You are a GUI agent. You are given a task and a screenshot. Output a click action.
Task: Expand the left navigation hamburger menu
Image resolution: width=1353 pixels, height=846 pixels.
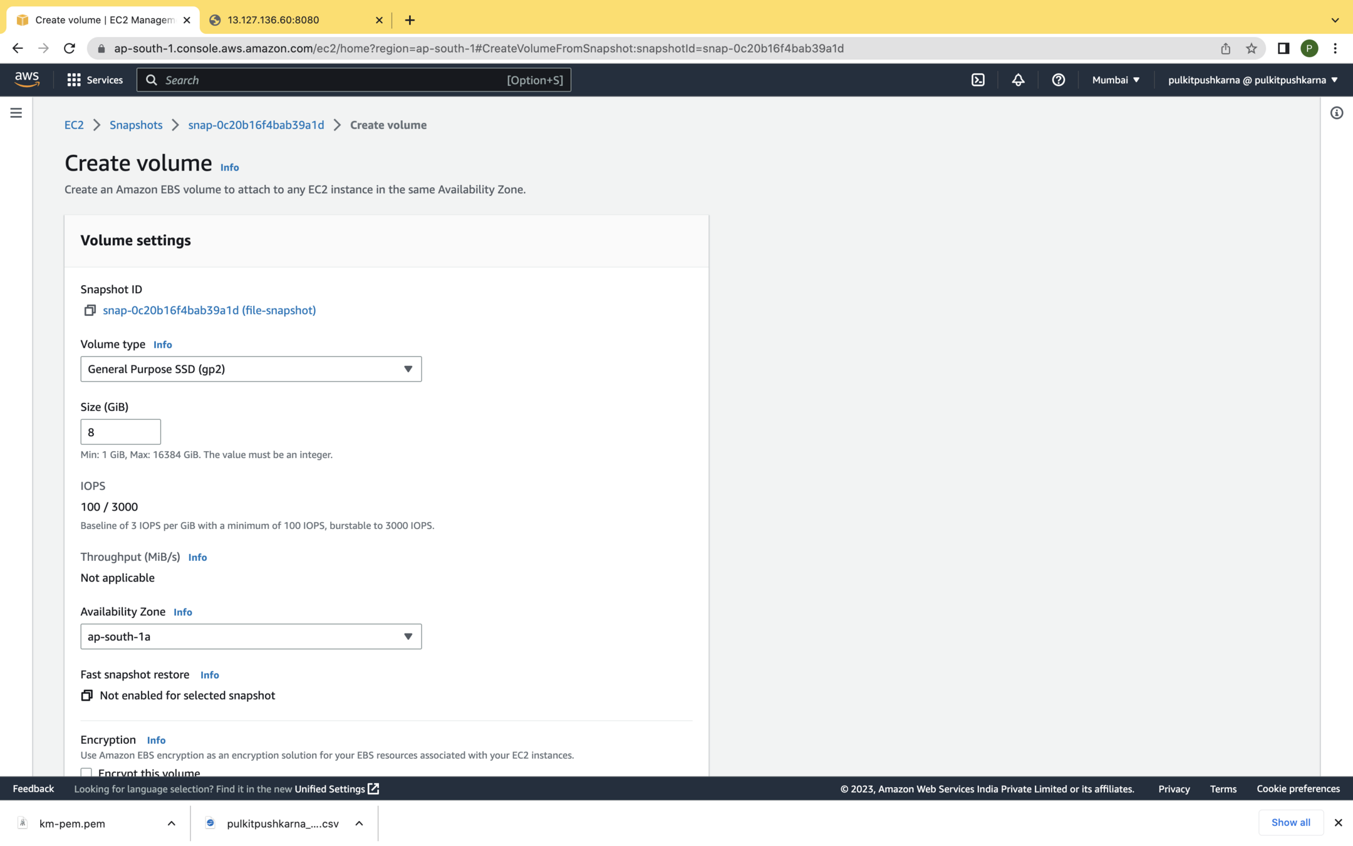tap(16, 113)
